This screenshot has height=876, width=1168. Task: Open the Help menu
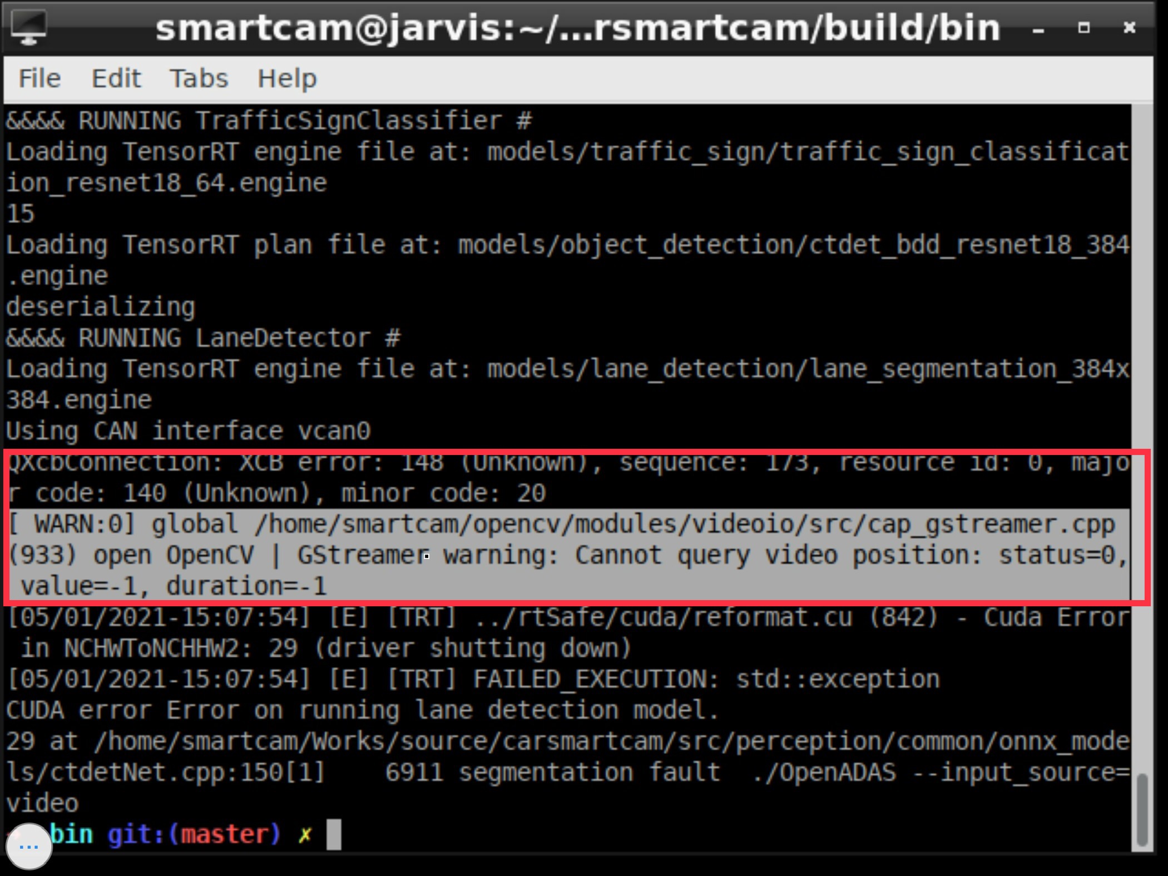click(287, 78)
